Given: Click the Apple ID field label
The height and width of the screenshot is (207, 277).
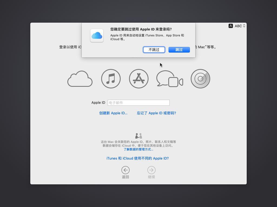Looking at the screenshot, I should 98,103.
